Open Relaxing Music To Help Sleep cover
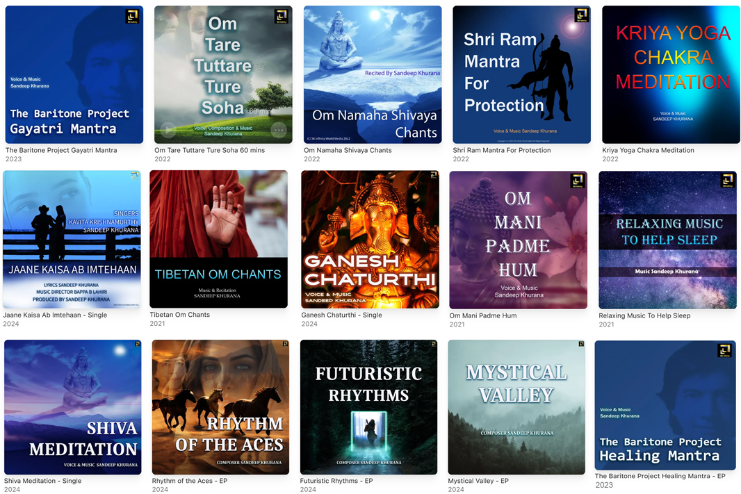 point(668,240)
